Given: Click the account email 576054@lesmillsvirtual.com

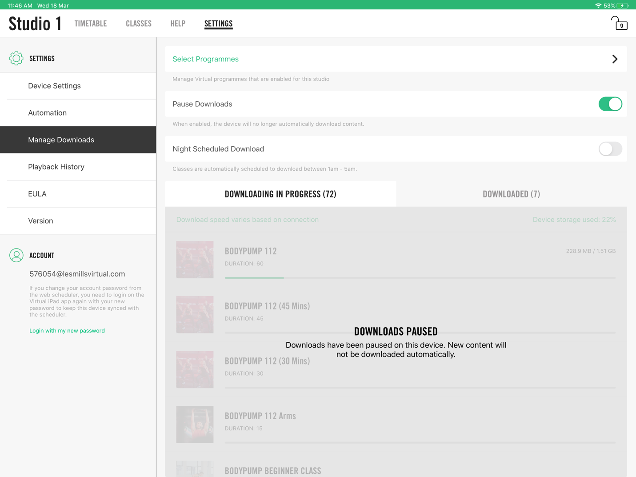Looking at the screenshot, I should (77, 274).
